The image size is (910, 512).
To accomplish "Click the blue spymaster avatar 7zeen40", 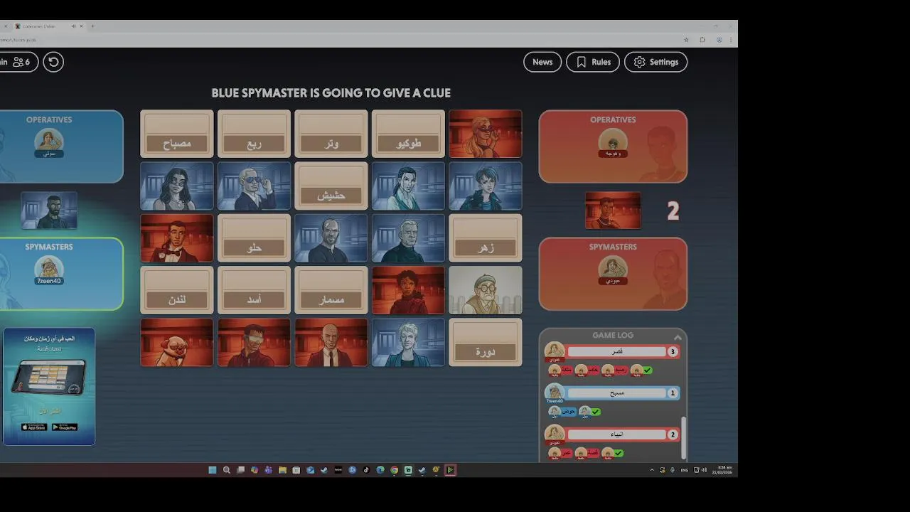I will tap(49, 269).
